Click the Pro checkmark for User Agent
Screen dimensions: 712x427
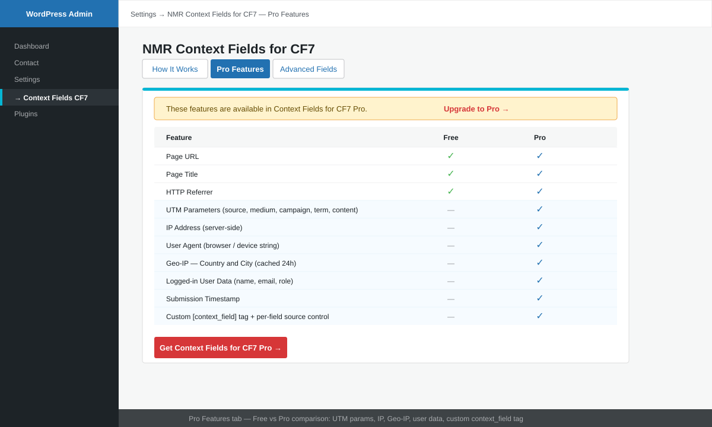(x=540, y=245)
